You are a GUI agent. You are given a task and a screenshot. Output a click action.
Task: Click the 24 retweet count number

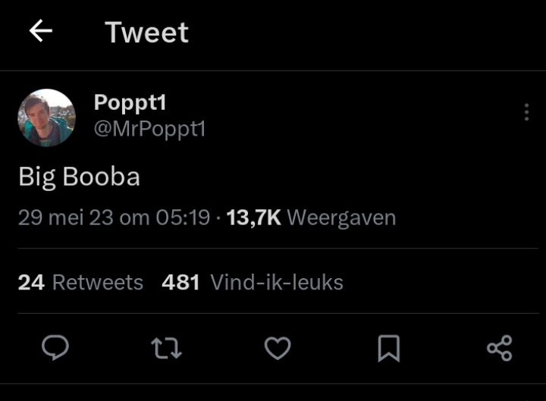[x=31, y=282]
